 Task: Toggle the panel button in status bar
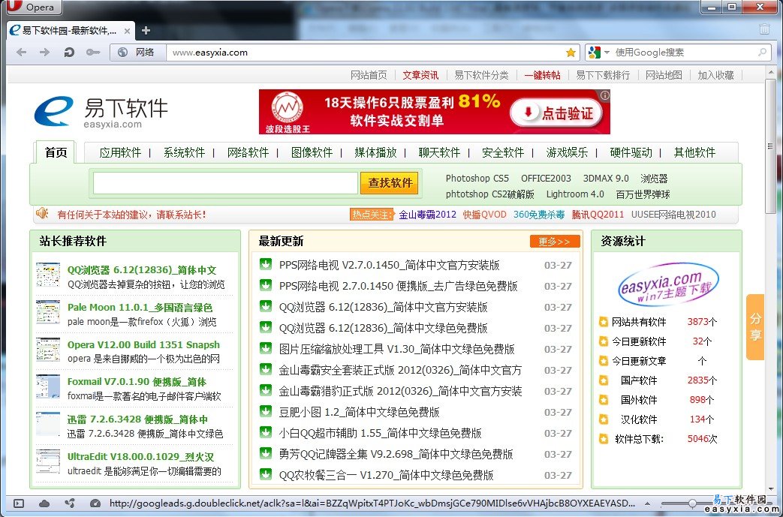coord(19,503)
